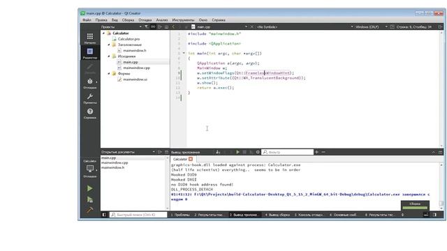447x251 pixels.
Task: Open the Анализ menu
Action: point(162,20)
